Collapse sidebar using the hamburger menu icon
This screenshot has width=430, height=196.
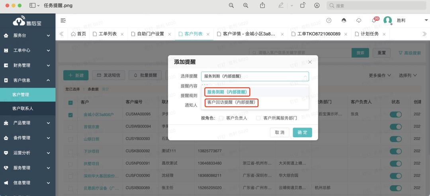[x=63, y=20]
